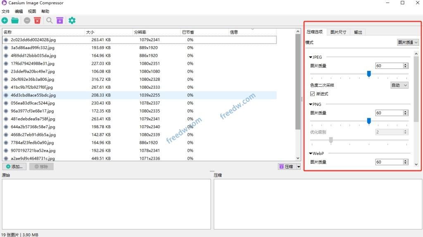Click the green add images toolbar icon
This screenshot has width=423, height=237.
point(5,21)
